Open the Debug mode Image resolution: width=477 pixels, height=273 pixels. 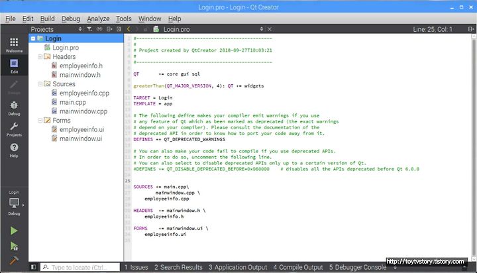(x=14, y=108)
